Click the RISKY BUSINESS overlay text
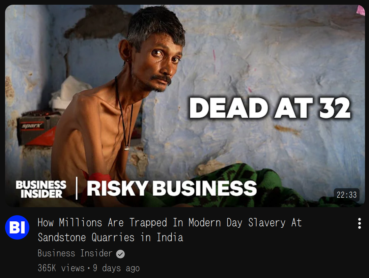 (172, 189)
